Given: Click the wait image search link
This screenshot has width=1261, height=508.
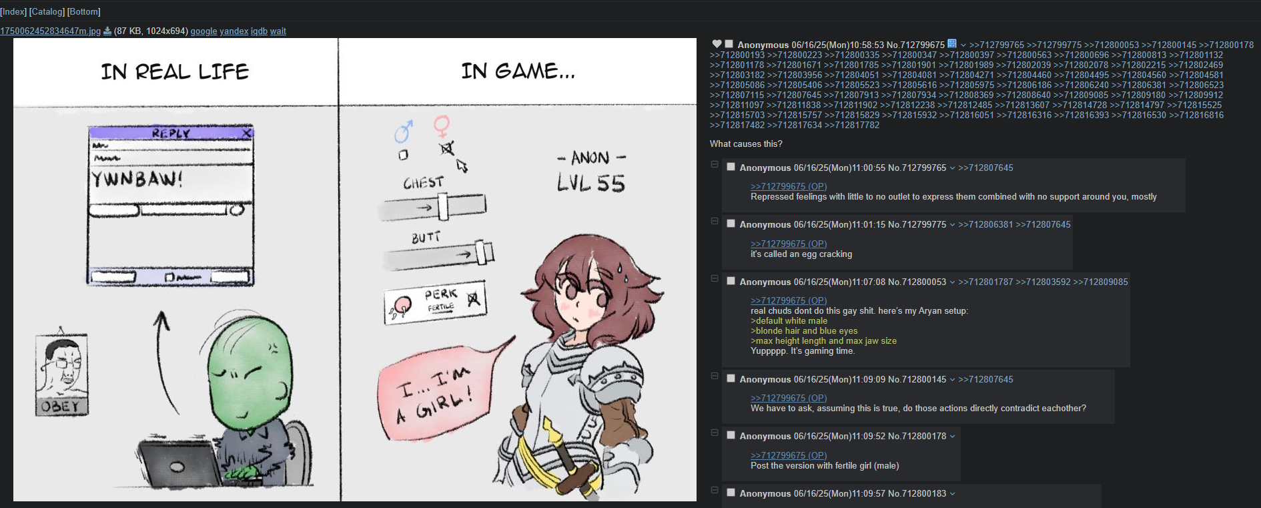Looking at the screenshot, I should [278, 31].
